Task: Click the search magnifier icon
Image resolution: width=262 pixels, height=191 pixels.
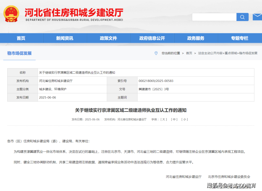Action: tap(242, 17)
